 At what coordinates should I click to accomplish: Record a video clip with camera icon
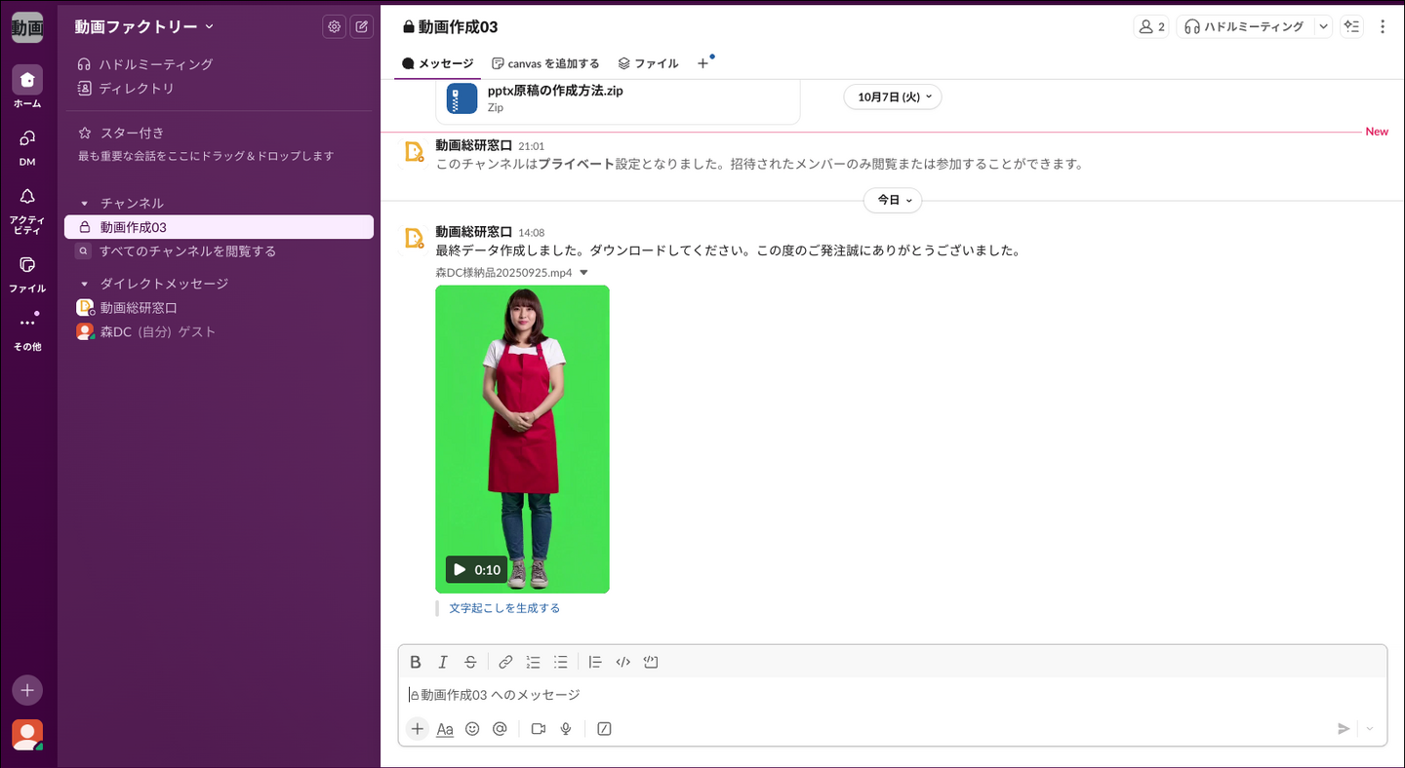tap(538, 728)
